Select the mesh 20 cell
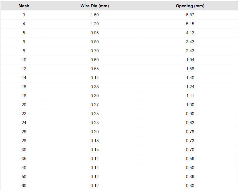The image size is (241, 193). (x=24, y=105)
